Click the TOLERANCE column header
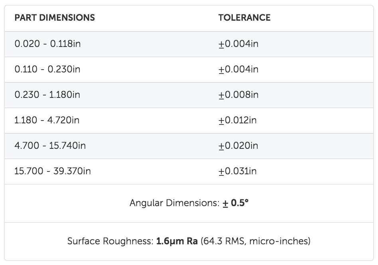 pyautogui.click(x=244, y=18)
